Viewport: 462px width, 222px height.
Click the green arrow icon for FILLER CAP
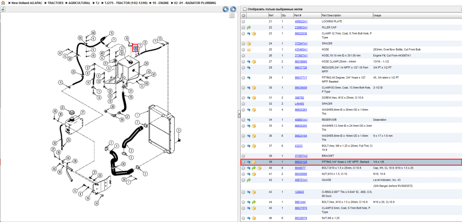[x=249, y=28]
